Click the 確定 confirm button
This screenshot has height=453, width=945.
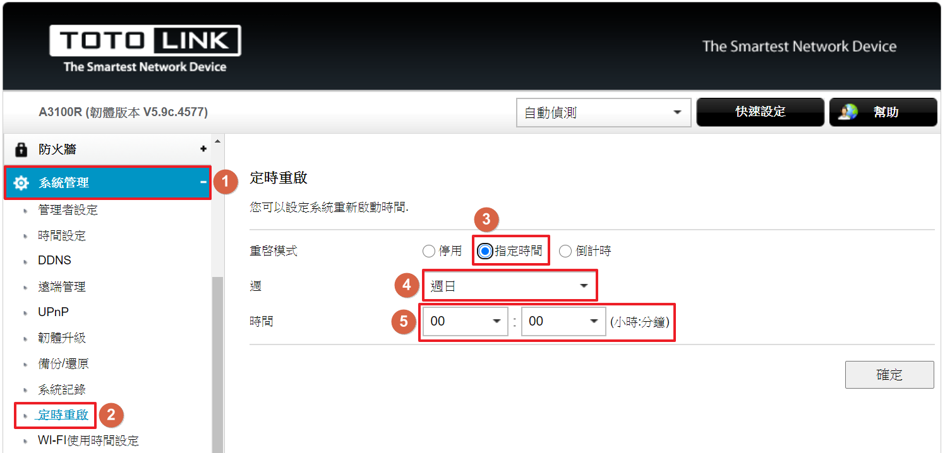click(889, 375)
